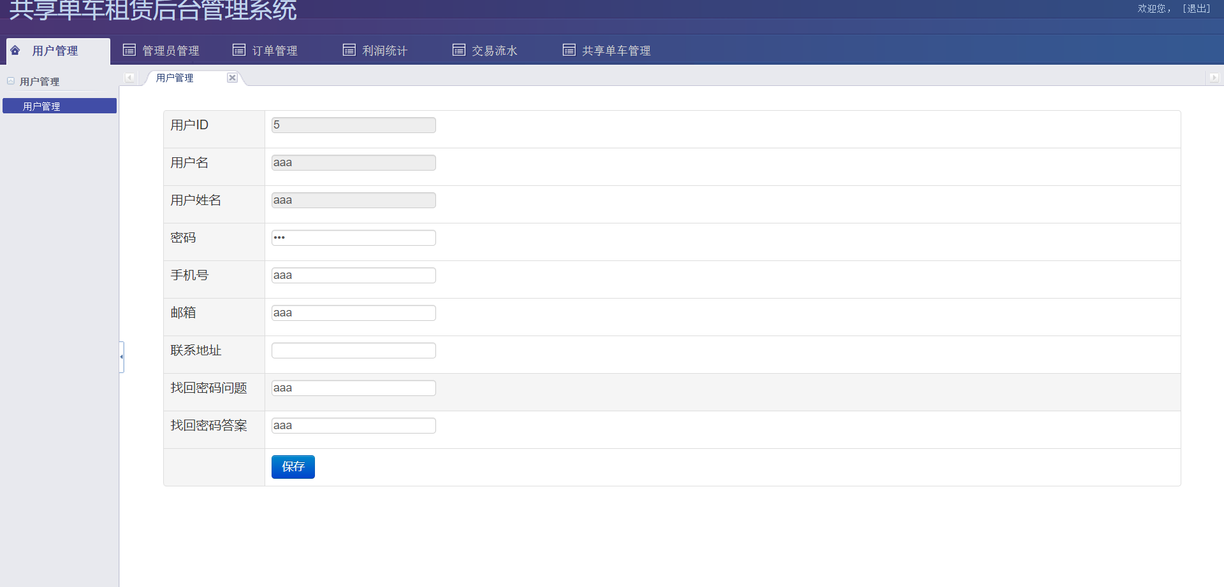Click the 用户姓名 input field
The image size is (1224, 587).
(x=354, y=200)
